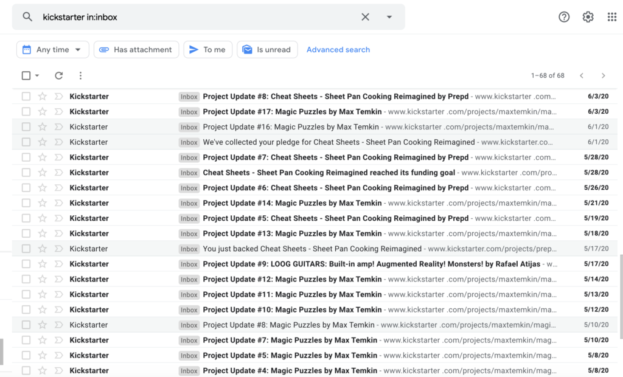Viewport: 623px width, 377px height.
Task: Open search options dropdown arrow
Action: [389, 16]
